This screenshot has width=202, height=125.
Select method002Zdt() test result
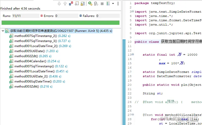click(x=33, y=56)
